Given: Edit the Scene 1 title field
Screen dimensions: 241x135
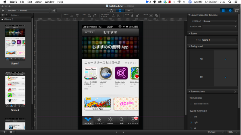Looking at the screenshot, I should 219,40.
